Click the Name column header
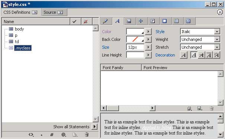Screen dimensions: 225x139 click(x=36, y=22)
